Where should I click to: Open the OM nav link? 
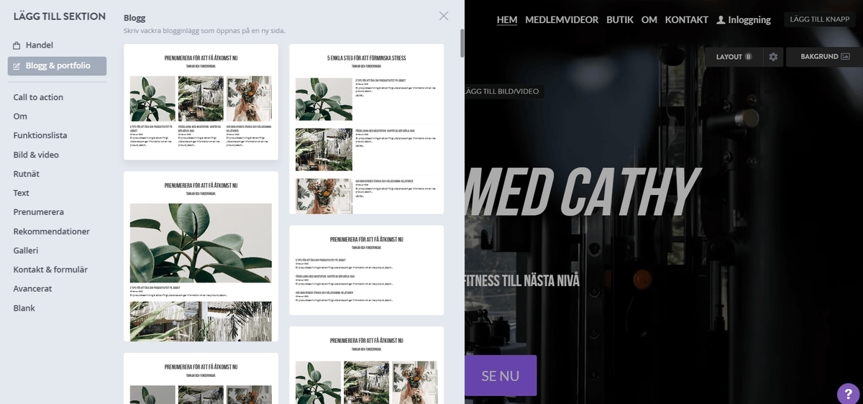click(649, 20)
